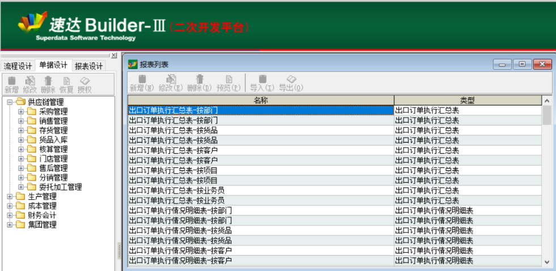This screenshot has height=271, width=556.
Task: Click 删除(D) in report list toolbar
Action: [200, 84]
